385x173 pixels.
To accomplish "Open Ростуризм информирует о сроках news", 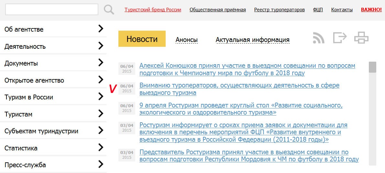I will pyautogui.click(x=243, y=132).
